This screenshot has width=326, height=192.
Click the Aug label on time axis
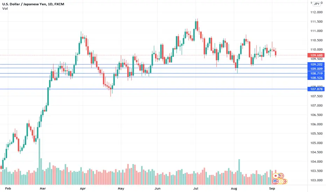pyautogui.click(x=234, y=189)
